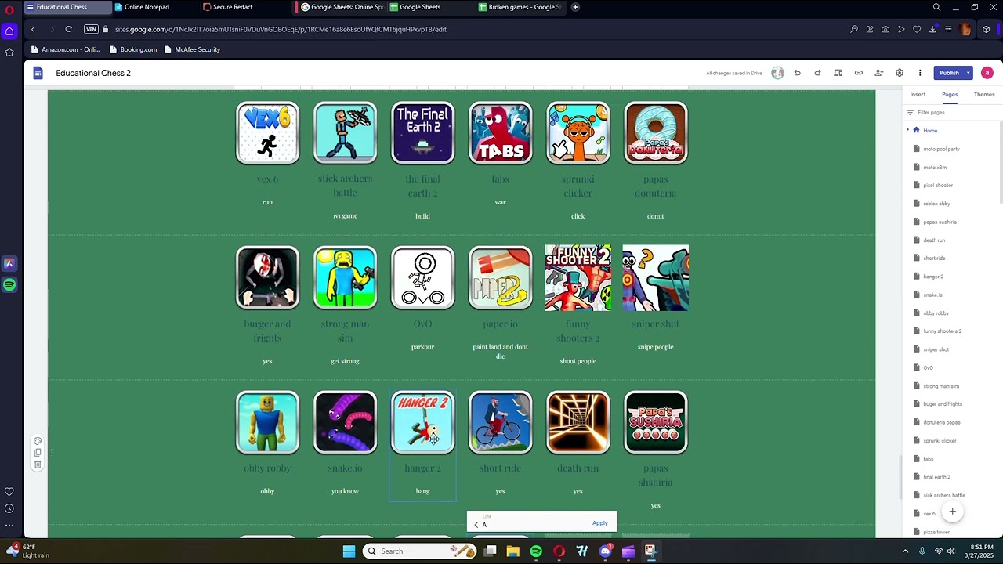The height and width of the screenshot is (564, 1003).
Task: Click the Windows Start button
Action: (x=349, y=551)
